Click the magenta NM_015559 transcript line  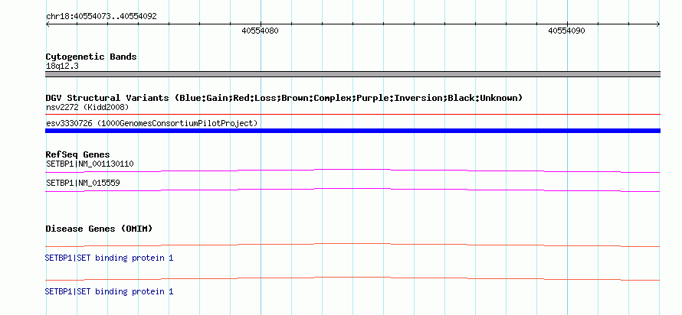click(352, 190)
